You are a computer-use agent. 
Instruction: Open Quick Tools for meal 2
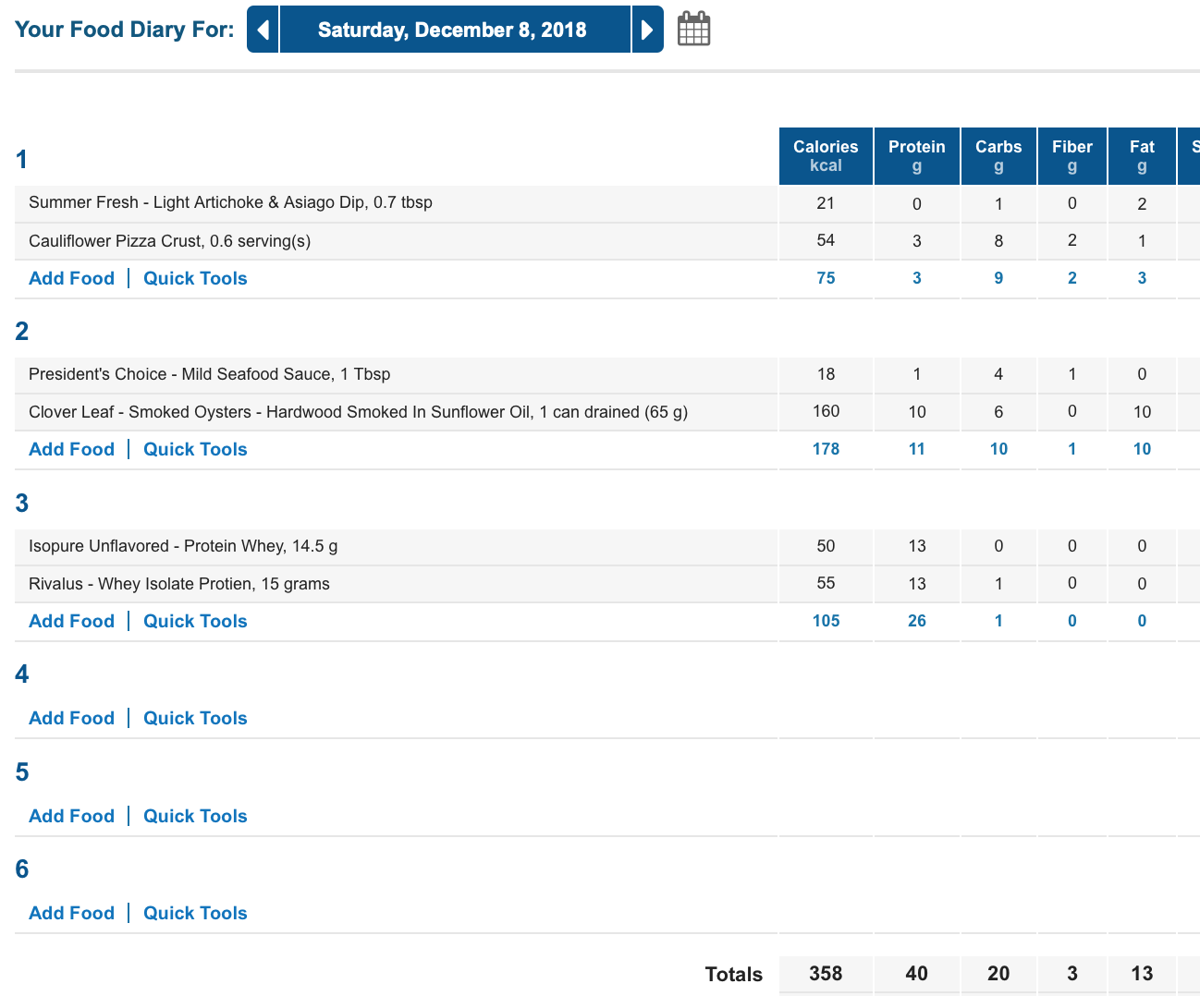pyautogui.click(x=195, y=449)
